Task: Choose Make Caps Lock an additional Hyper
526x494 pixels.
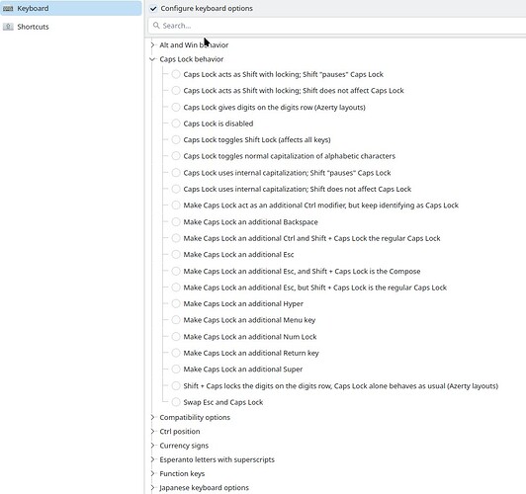Action: click(176, 303)
